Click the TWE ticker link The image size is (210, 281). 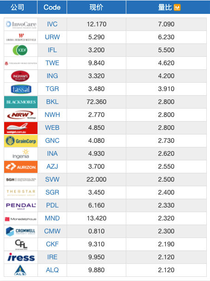coord(52,63)
